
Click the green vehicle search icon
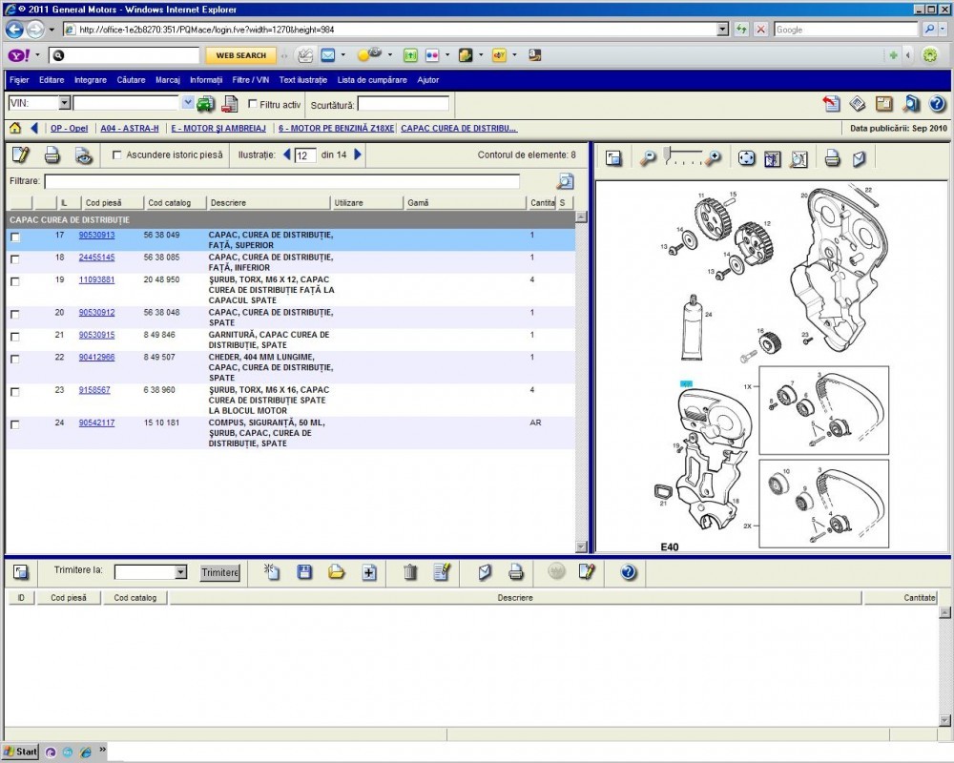(x=206, y=104)
